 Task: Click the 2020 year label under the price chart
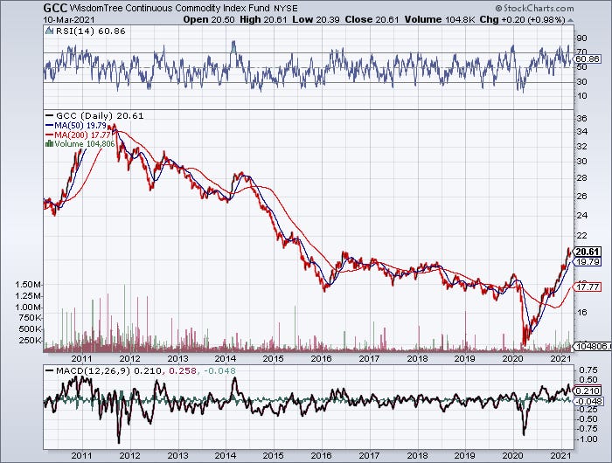tap(513, 358)
